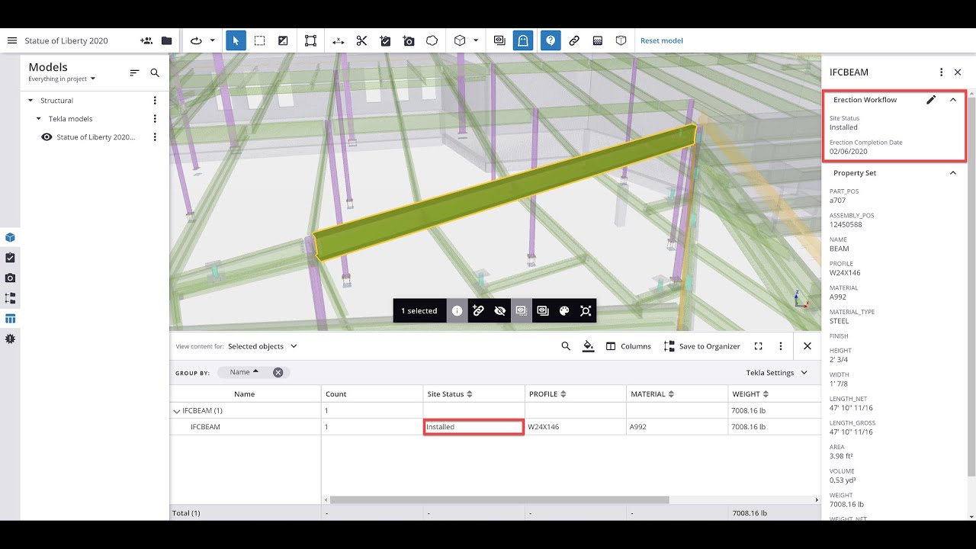Open the IFCBEAM panel more options menu

[942, 72]
